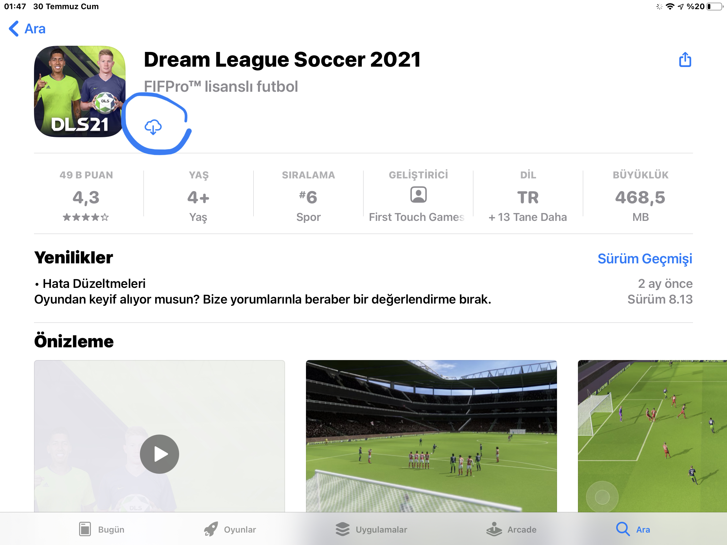This screenshot has width=727, height=545.
Task: Open Sürüm Geçmişi version history
Action: (x=645, y=259)
